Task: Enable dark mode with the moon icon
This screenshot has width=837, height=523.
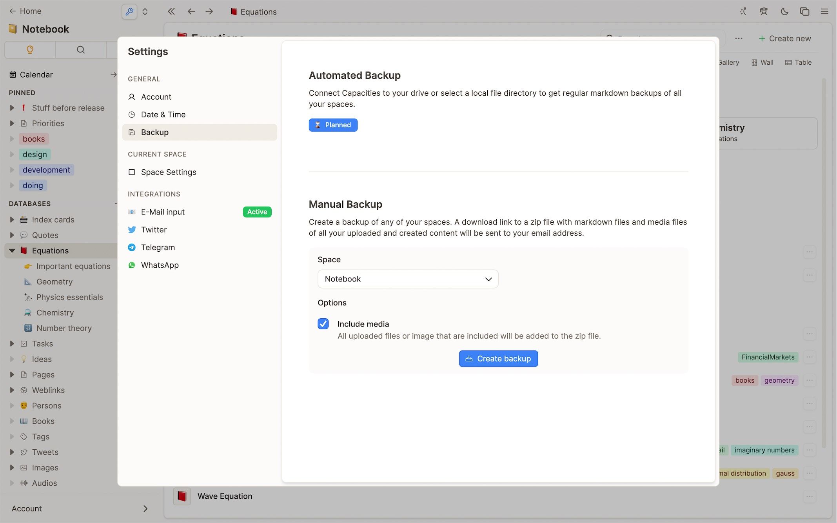Action: (x=784, y=11)
